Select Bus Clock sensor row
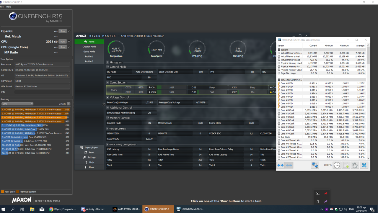The height and width of the screenshot is (213, 378). [321, 137]
